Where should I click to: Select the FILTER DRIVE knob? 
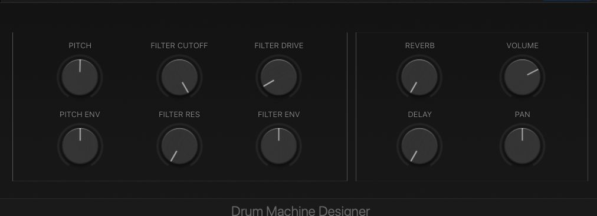coord(278,78)
